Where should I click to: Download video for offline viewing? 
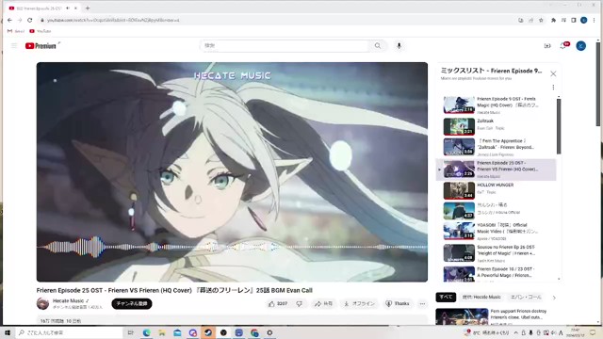pos(359,303)
